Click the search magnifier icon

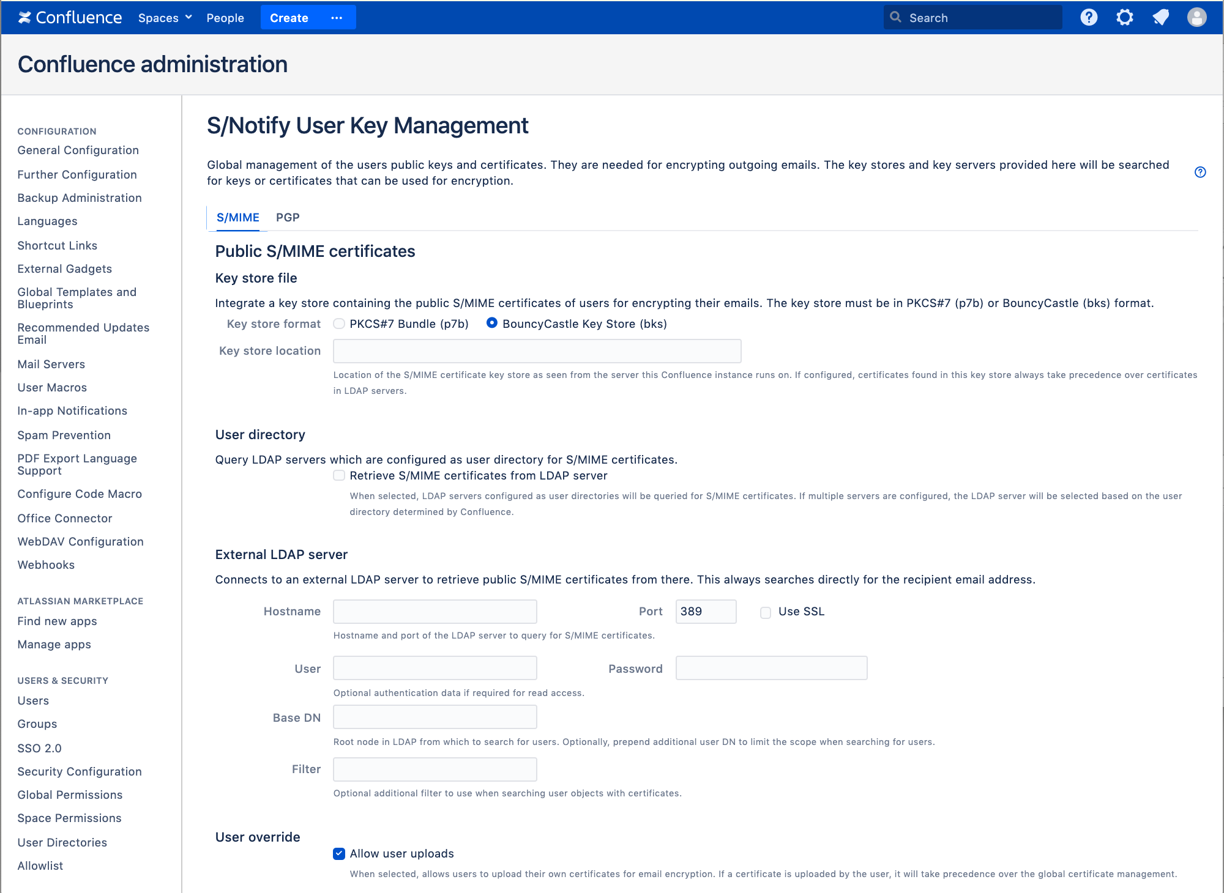pyautogui.click(x=896, y=17)
